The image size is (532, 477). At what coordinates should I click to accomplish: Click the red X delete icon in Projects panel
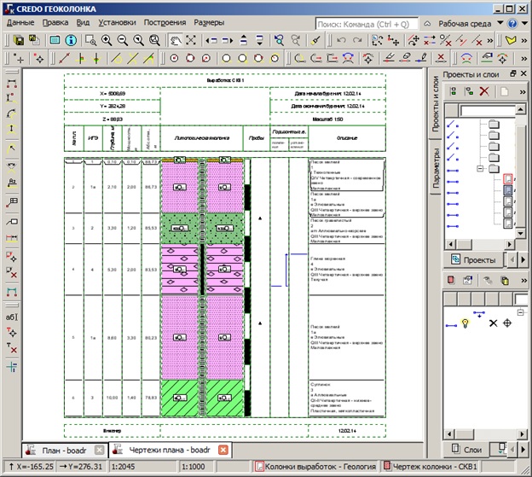[x=484, y=91]
